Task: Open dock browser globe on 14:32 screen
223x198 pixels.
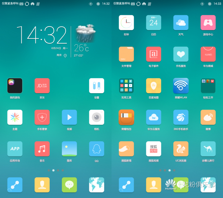Action: click(97, 185)
